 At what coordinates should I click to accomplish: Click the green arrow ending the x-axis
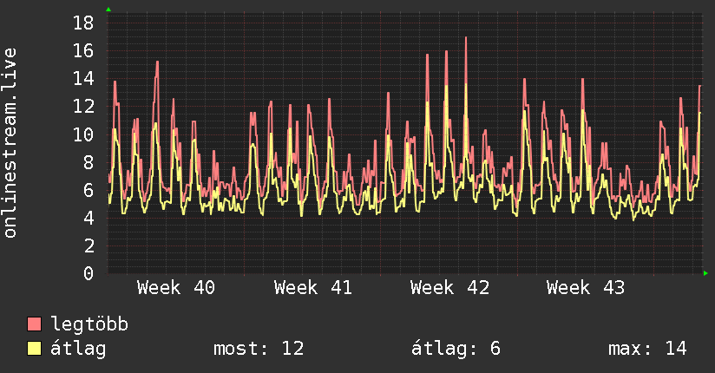coord(705,273)
